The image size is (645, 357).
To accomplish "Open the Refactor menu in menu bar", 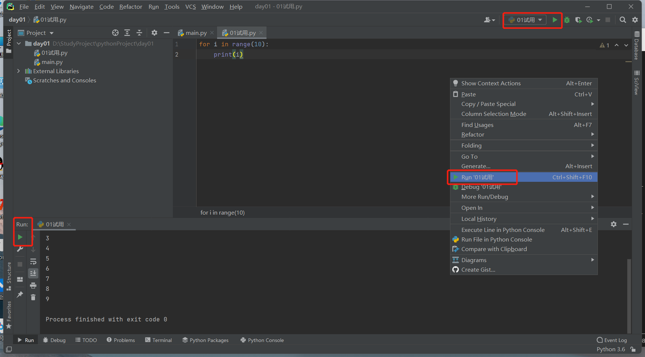I will point(131,7).
